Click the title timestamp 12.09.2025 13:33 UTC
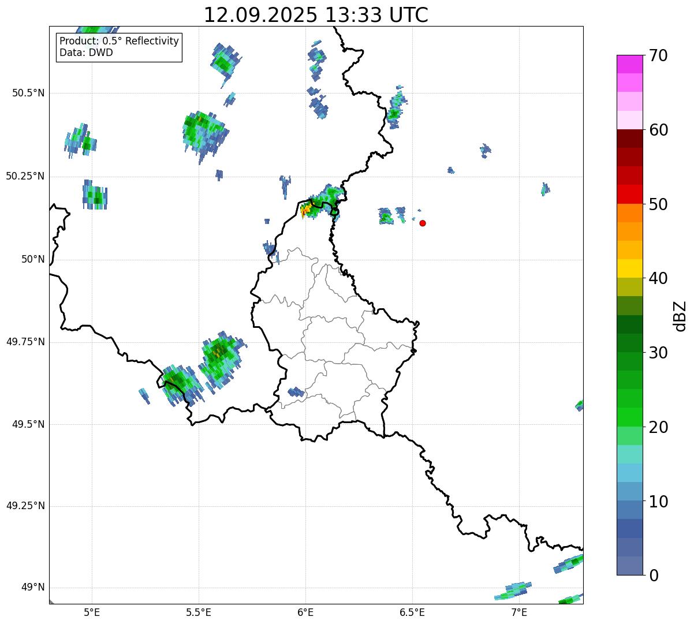This screenshot has width=694, height=624. [316, 15]
